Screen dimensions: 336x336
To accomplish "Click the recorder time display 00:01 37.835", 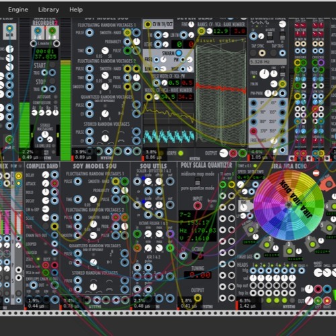I will coord(46,54).
